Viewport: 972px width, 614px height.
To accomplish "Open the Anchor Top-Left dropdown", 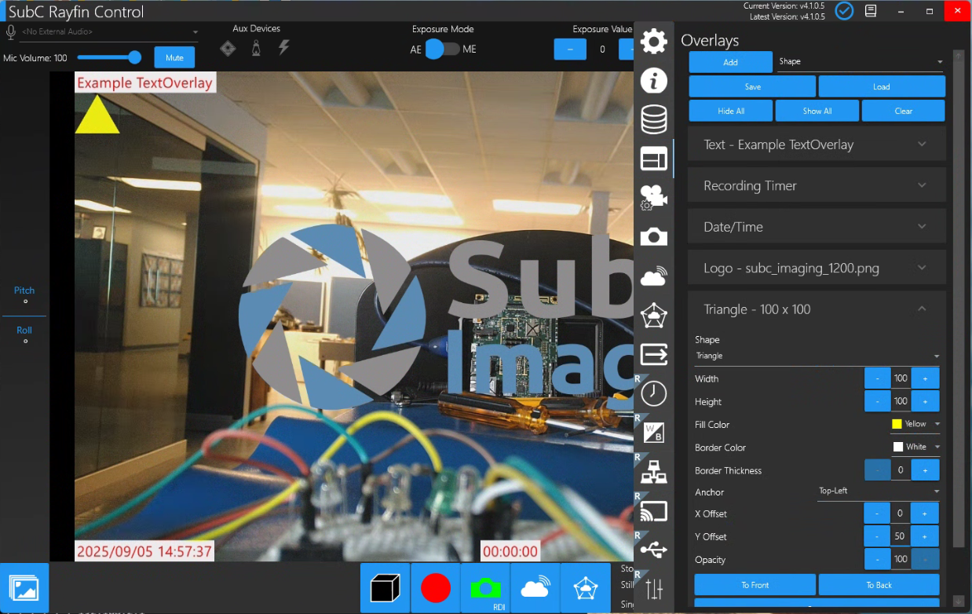I will pyautogui.click(x=879, y=492).
